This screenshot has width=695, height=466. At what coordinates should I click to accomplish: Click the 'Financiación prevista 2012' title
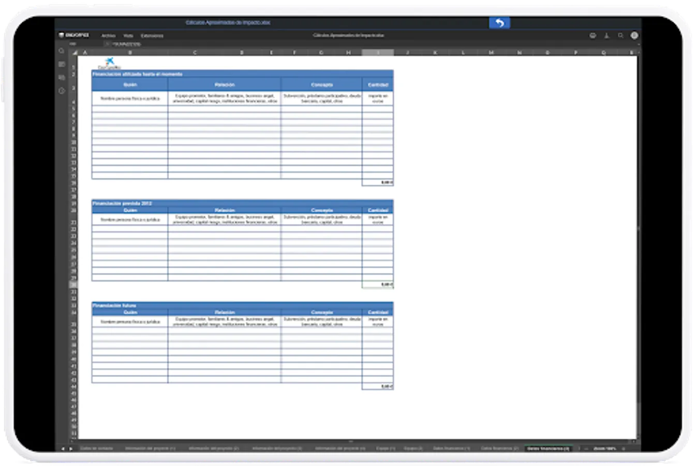[122, 203]
